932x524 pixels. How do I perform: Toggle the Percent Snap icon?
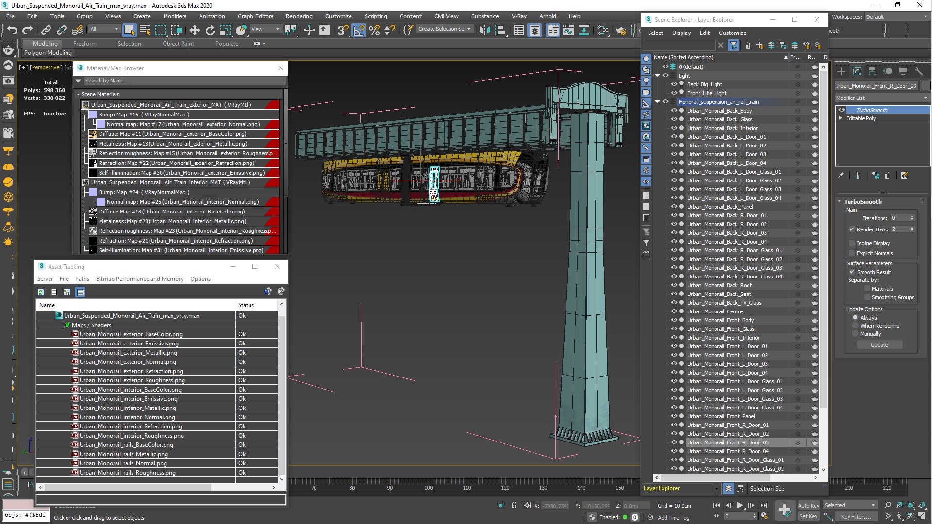click(374, 30)
